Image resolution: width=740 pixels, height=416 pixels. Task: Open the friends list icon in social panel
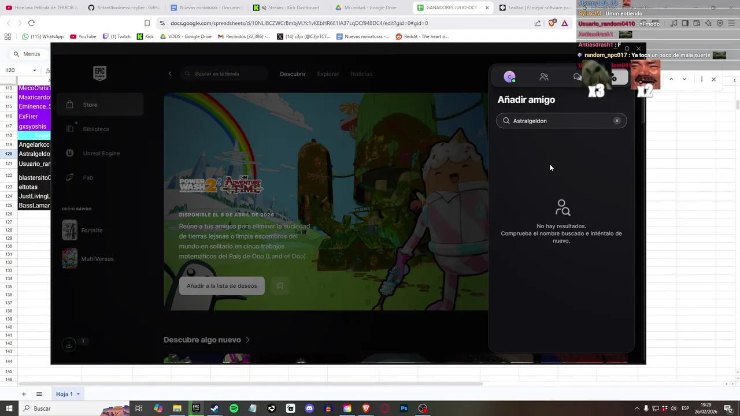click(x=544, y=77)
